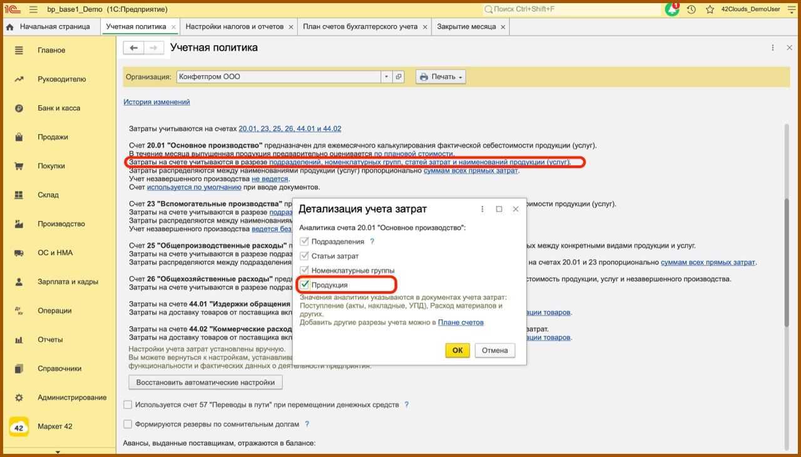Toggle the Подразделения checkbox

305,242
